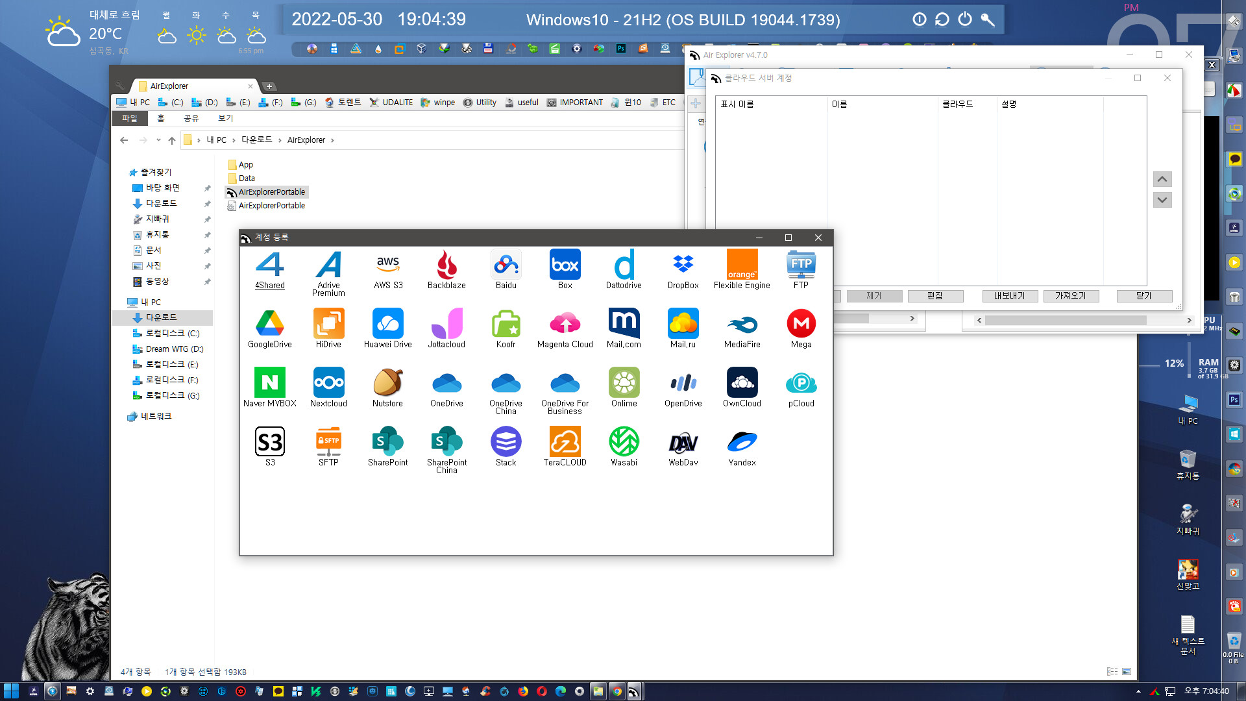
Task: Click 편집 button in cloud accounts dialog
Action: (x=935, y=296)
